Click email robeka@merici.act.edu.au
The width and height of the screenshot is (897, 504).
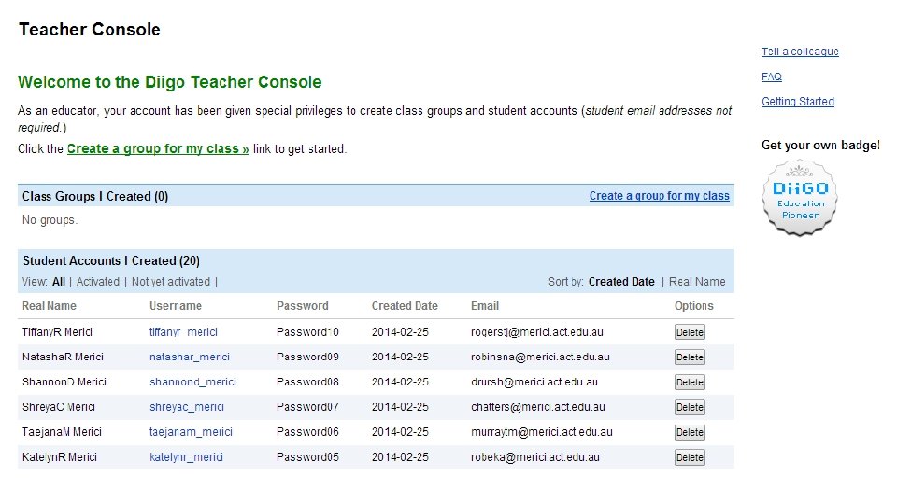point(535,457)
